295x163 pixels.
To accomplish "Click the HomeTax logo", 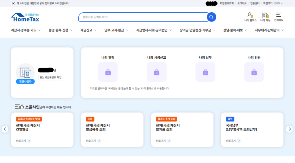I will (x=25, y=17).
